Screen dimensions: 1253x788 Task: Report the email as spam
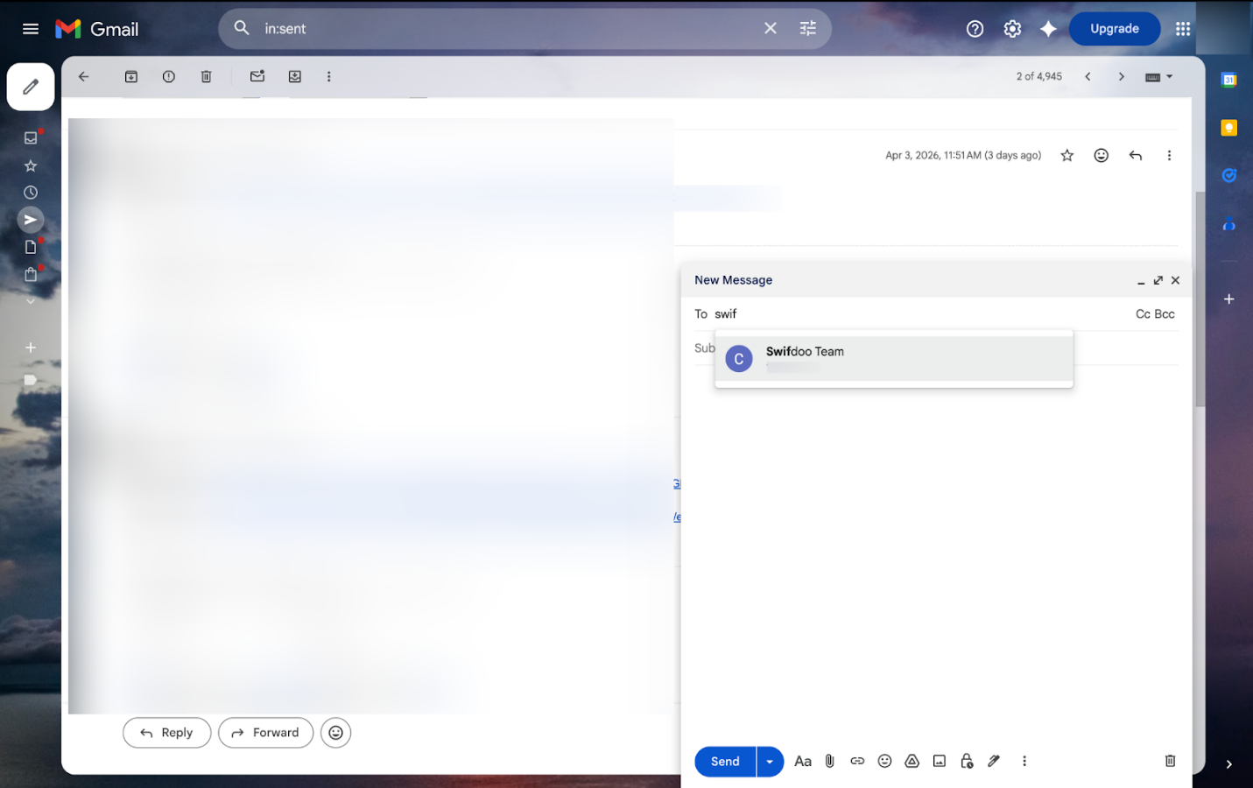point(168,76)
